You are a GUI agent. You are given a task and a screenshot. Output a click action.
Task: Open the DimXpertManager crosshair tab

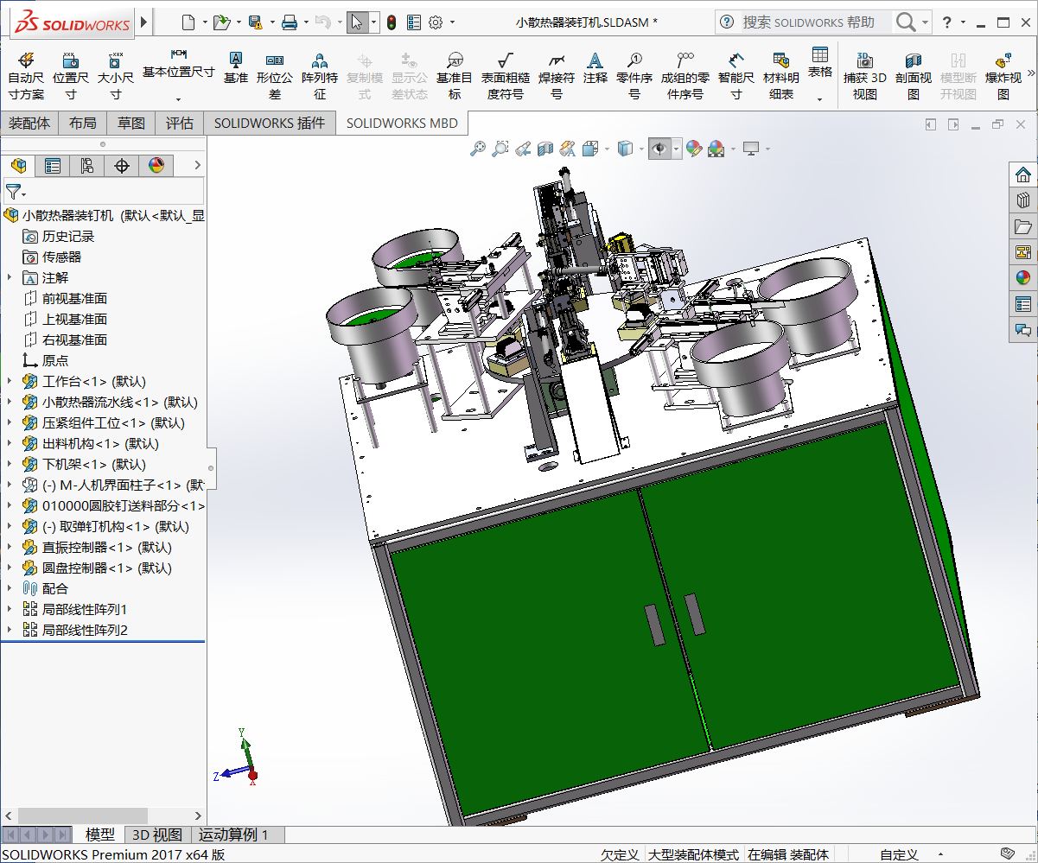[x=122, y=166]
